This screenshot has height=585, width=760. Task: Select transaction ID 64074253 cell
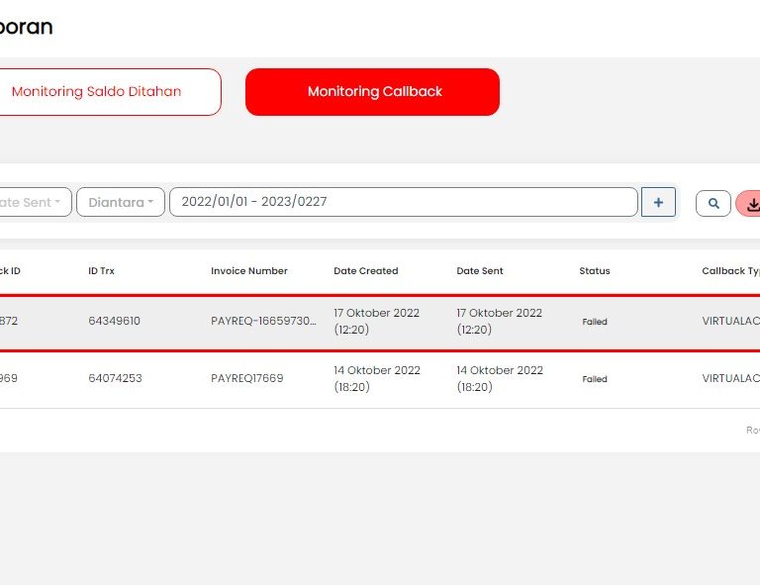coord(115,379)
